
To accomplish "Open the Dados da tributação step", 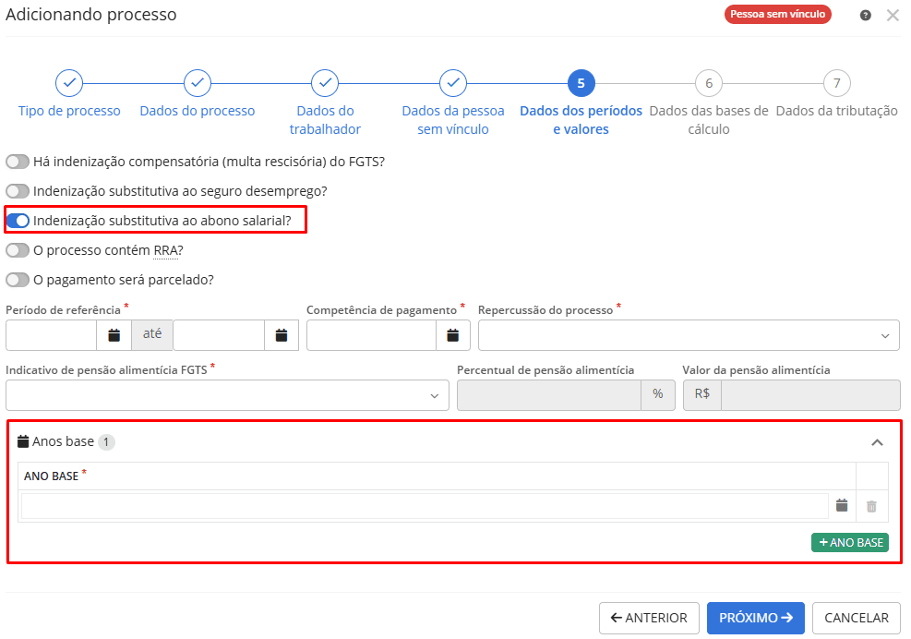I will point(836,82).
